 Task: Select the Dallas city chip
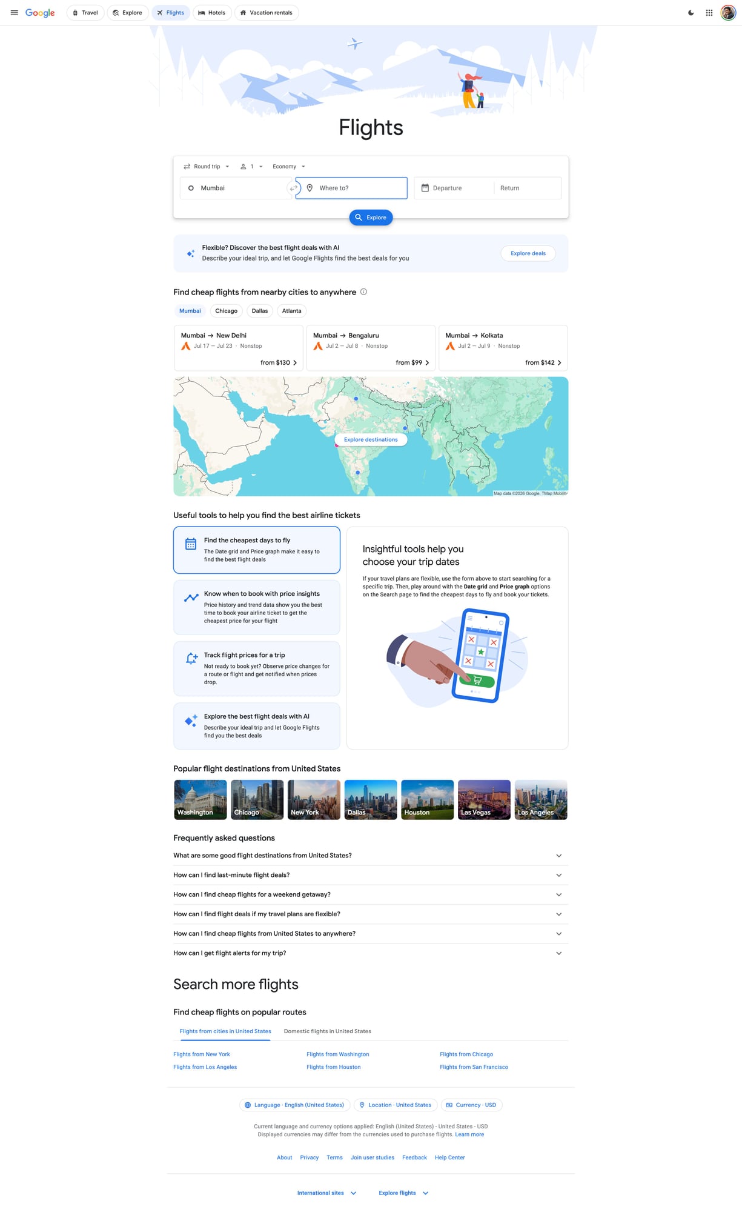point(259,311)
